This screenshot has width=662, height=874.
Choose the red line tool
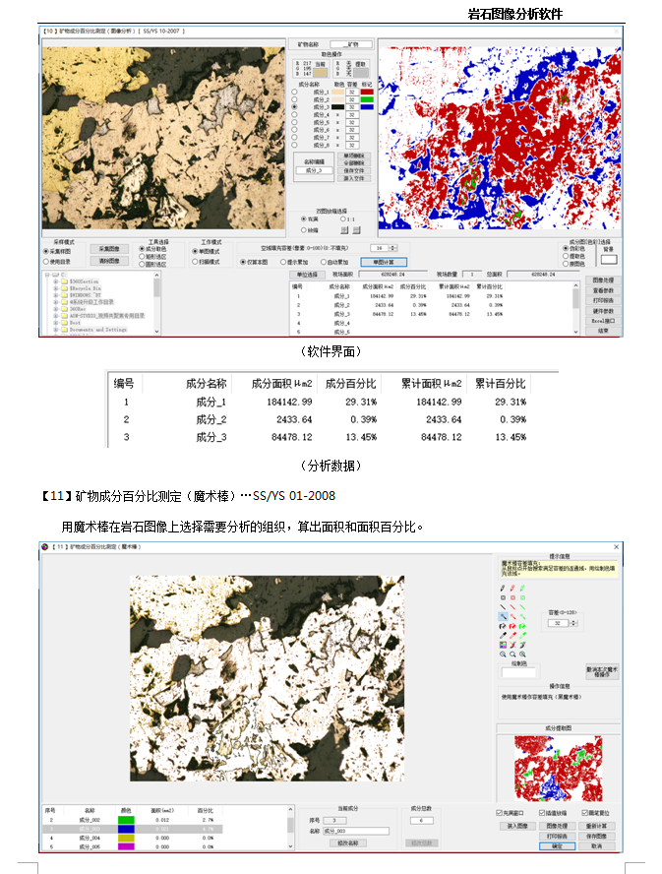click(x=512, y=607)
